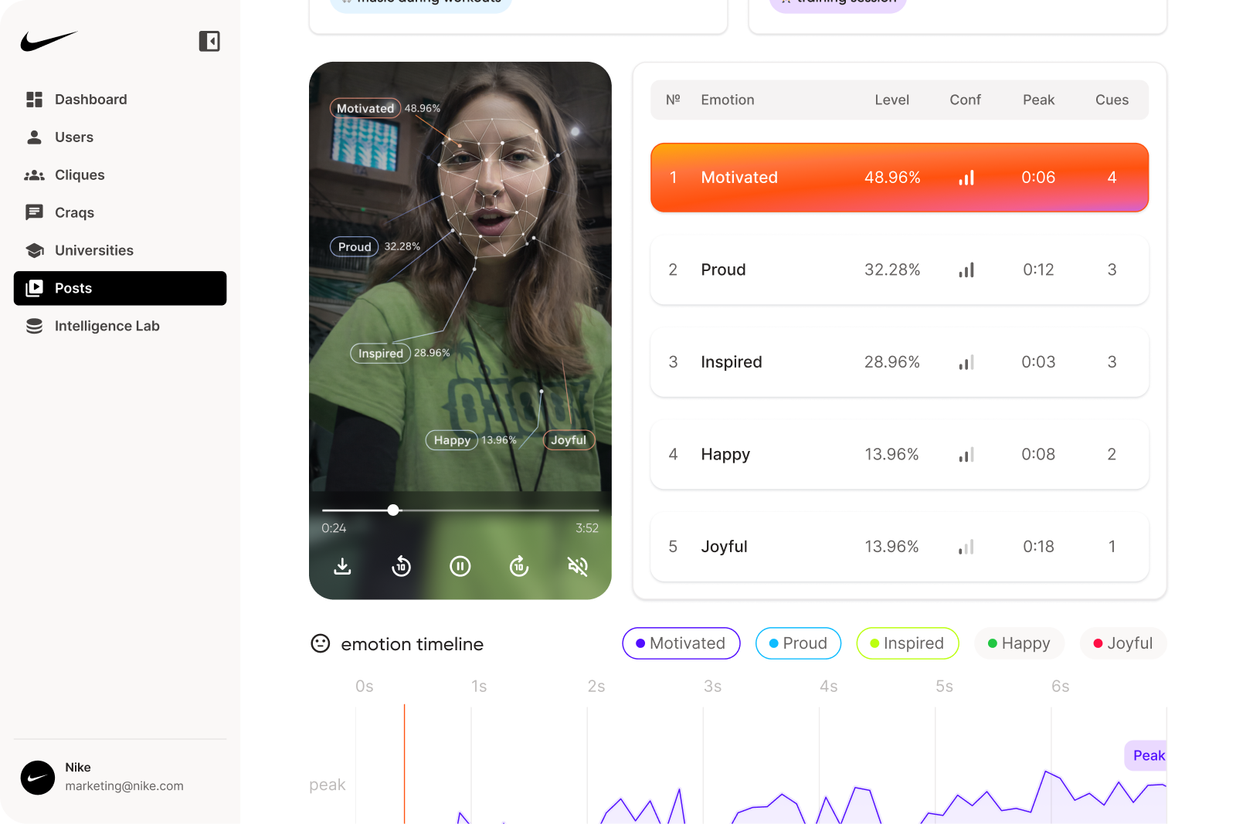Click the Emotion column header

728,100
